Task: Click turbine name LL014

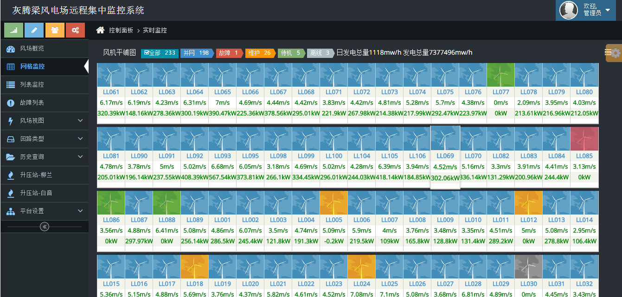Action: 584,220
